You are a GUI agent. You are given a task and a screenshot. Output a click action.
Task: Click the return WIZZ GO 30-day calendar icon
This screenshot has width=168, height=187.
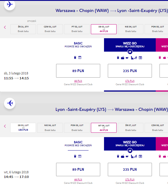point(140,156)
